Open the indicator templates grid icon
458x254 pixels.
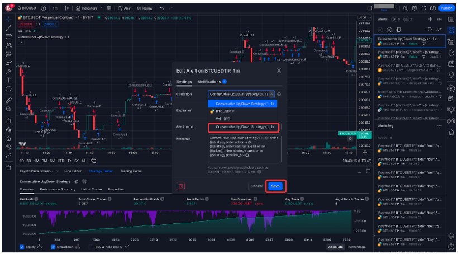[109, 8]
